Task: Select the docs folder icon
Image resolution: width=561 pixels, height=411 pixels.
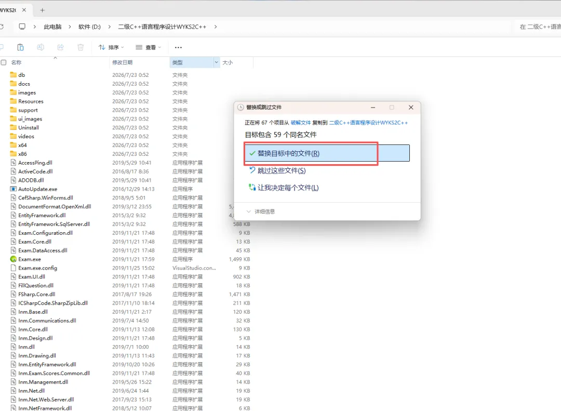Action: (13, 84)
